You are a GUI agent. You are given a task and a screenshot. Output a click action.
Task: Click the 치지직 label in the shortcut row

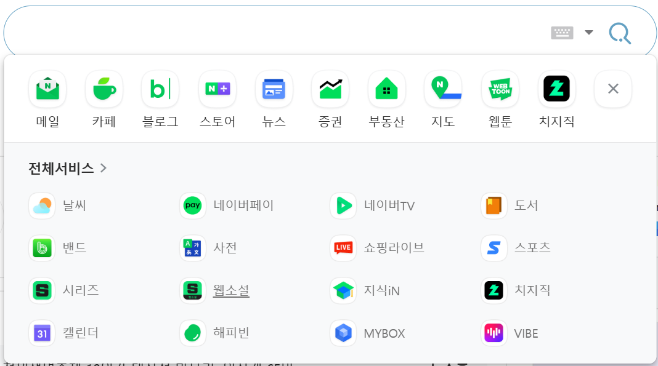(x=556, y=122)
